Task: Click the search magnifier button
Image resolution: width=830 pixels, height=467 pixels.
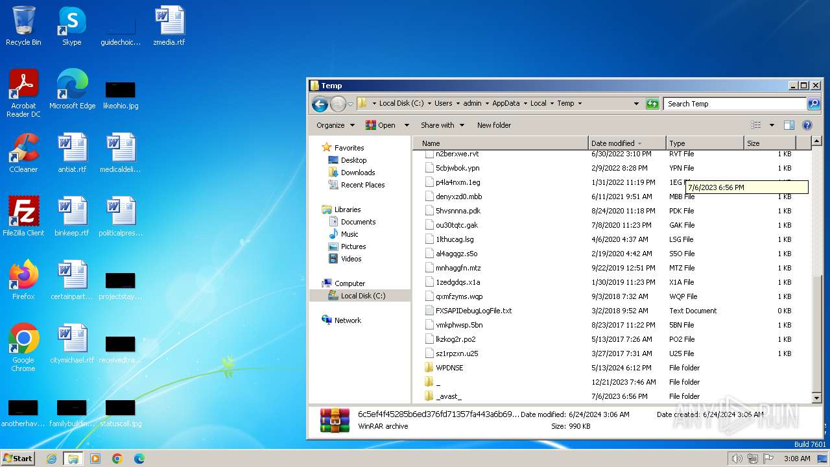Action: 813,104
